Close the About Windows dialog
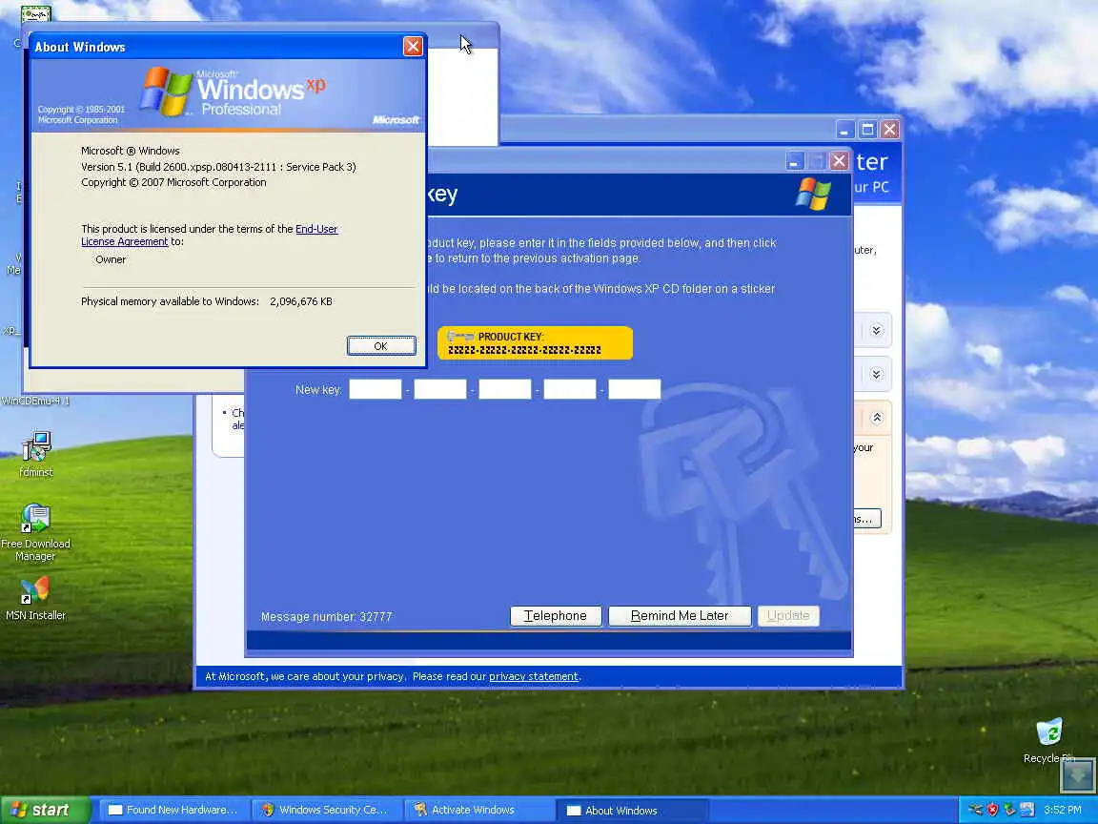 413,46
